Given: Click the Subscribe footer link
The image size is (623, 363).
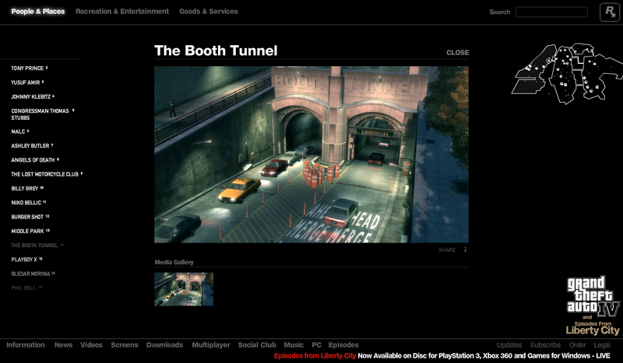Looking at the screenshot, I should 545,345.
